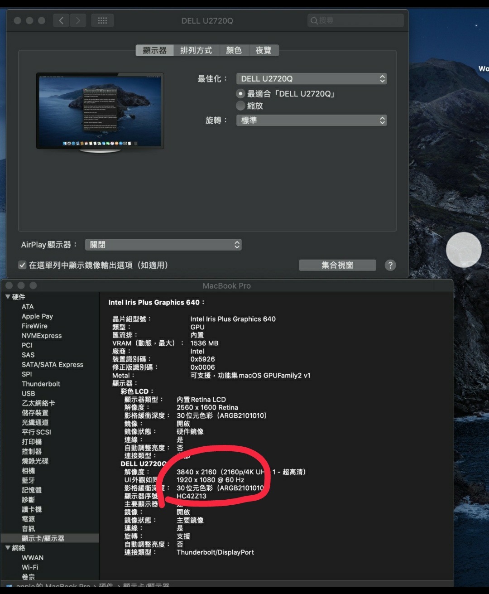Select SATA/SATA Express in sidebar
The height and width of the screenshot is (594, 489).
click(53, 365)
